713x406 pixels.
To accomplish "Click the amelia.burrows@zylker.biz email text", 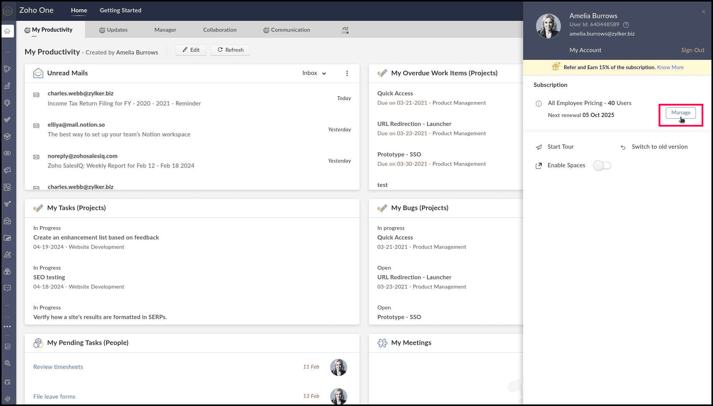I will pos(602,34).
